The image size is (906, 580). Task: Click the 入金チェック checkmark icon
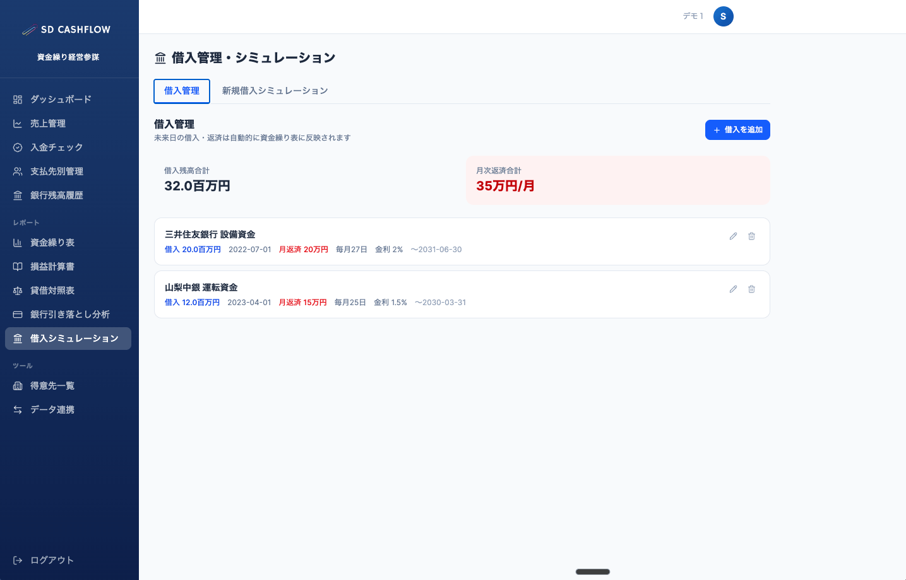coord(18,148)
